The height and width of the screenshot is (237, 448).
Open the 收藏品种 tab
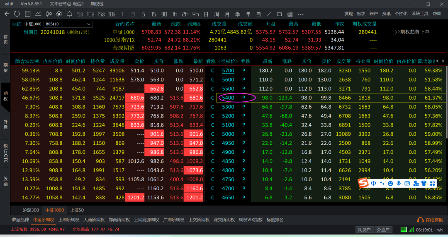pyautogui.click(x=21, y=220)
